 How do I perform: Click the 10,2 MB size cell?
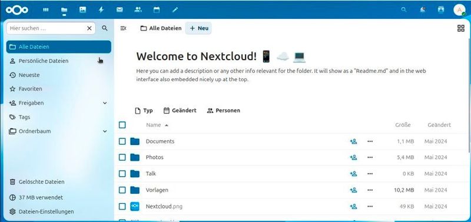point(404,190)
